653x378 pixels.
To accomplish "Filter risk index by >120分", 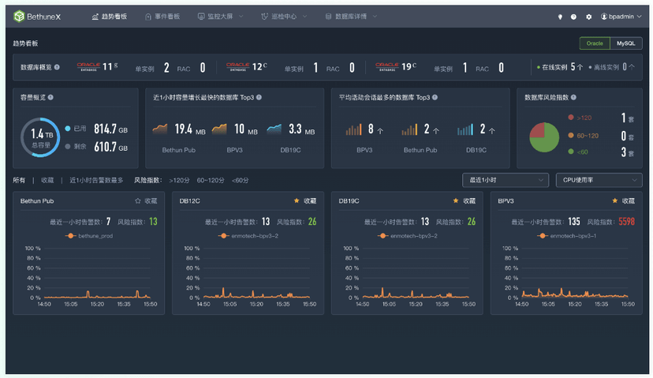I will click(179, 181).
